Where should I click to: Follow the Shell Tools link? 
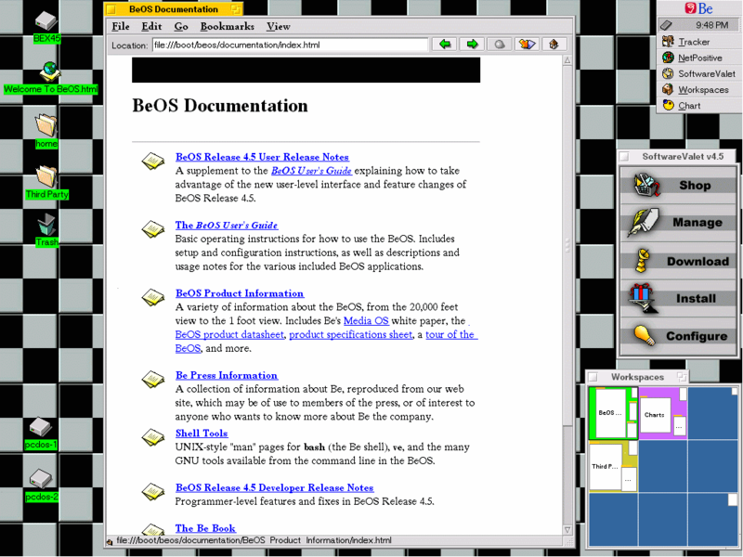[201, 433]
